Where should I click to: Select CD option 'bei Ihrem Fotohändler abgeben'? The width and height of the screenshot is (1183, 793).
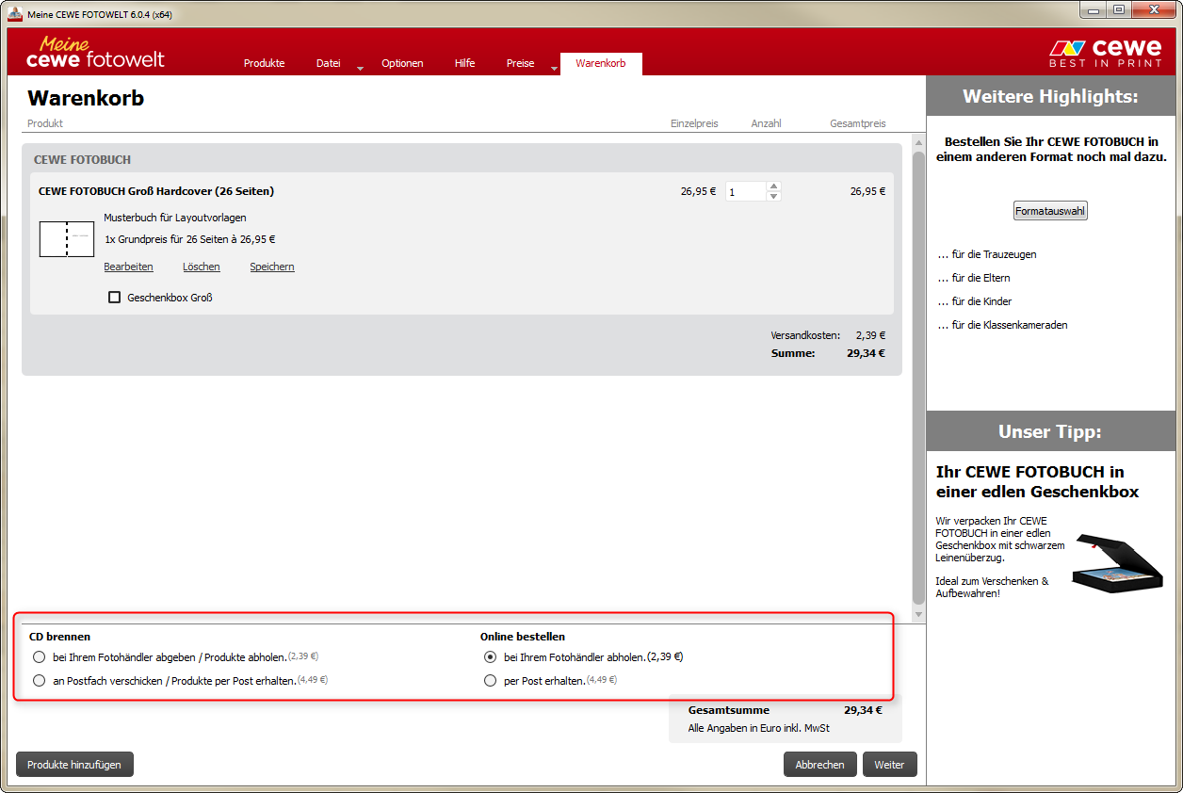click(39, 657)
